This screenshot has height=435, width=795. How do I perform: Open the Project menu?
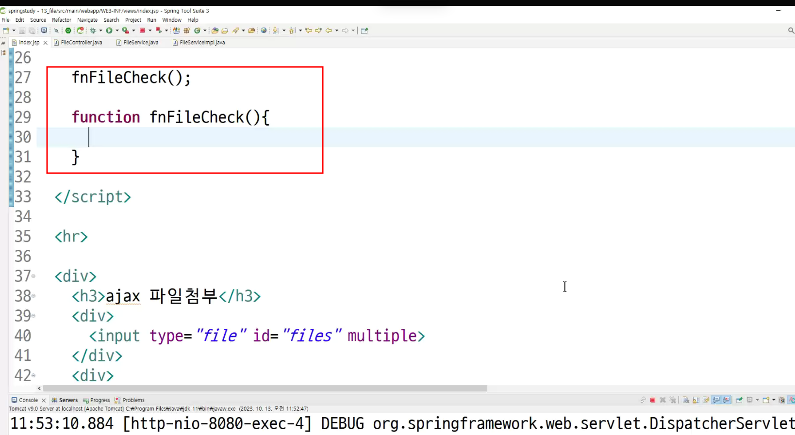coord(133,20)
